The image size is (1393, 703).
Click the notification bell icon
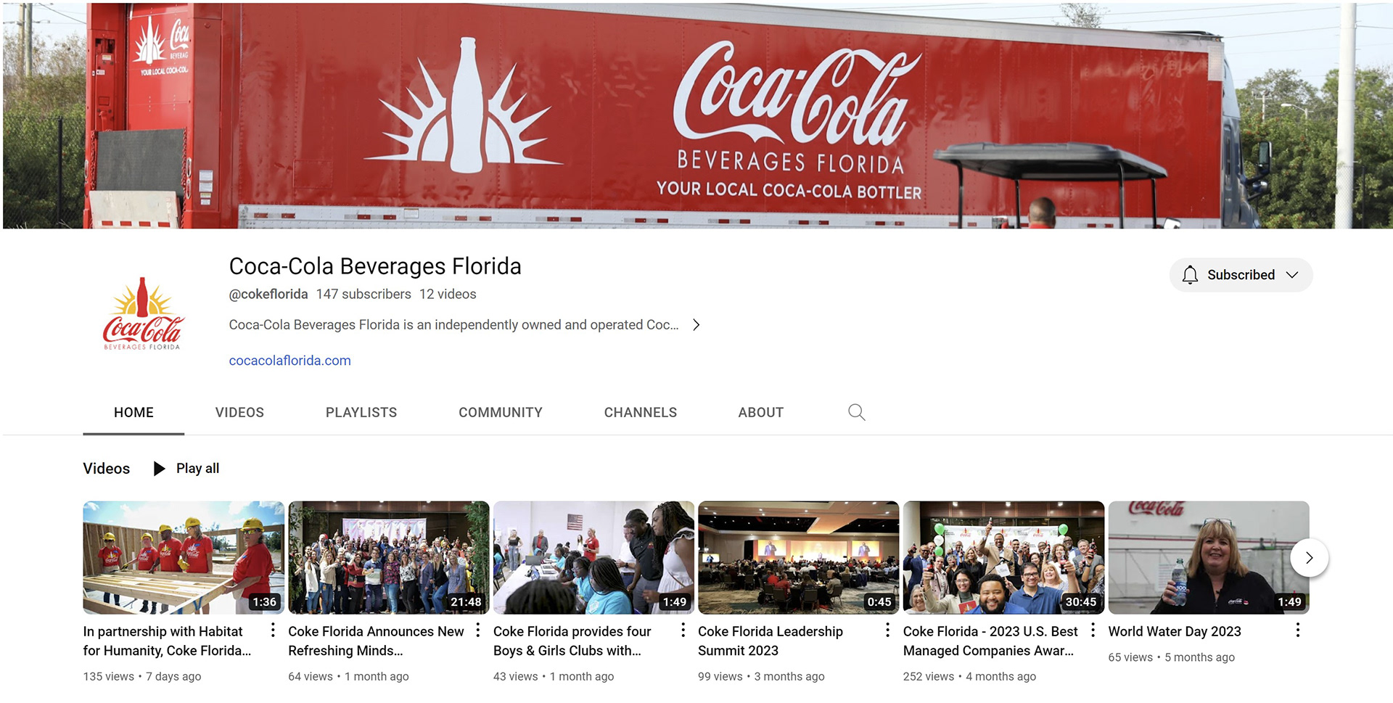(1190, 275)
